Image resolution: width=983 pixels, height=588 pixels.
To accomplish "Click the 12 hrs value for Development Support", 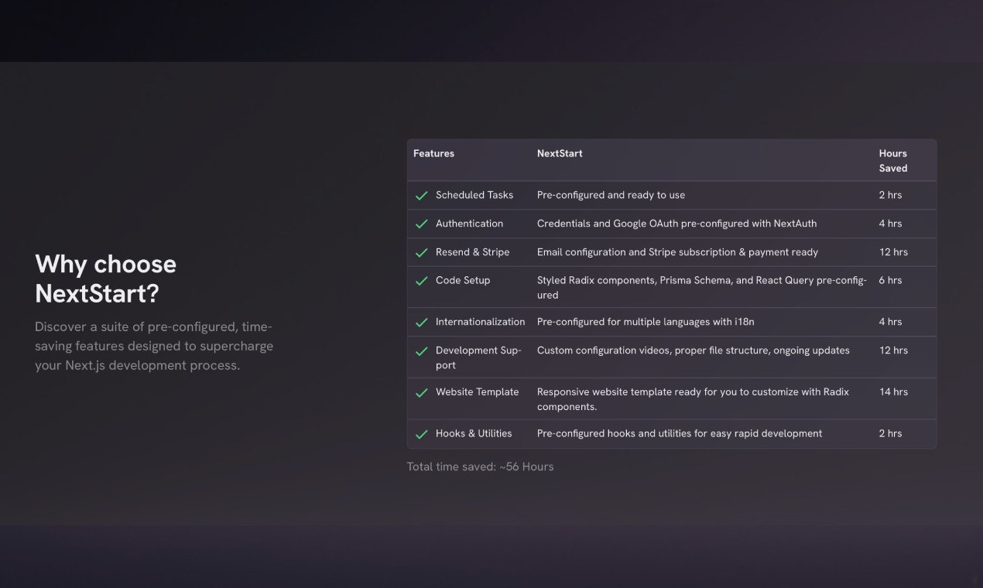I will coord(893,350).
